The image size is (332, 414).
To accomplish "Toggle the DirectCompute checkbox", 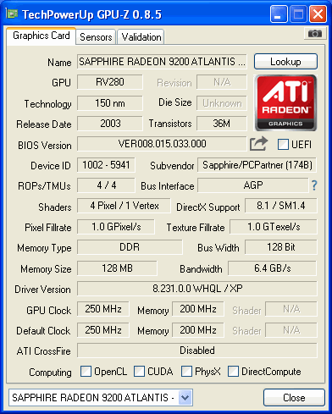I will click(233, 371).
